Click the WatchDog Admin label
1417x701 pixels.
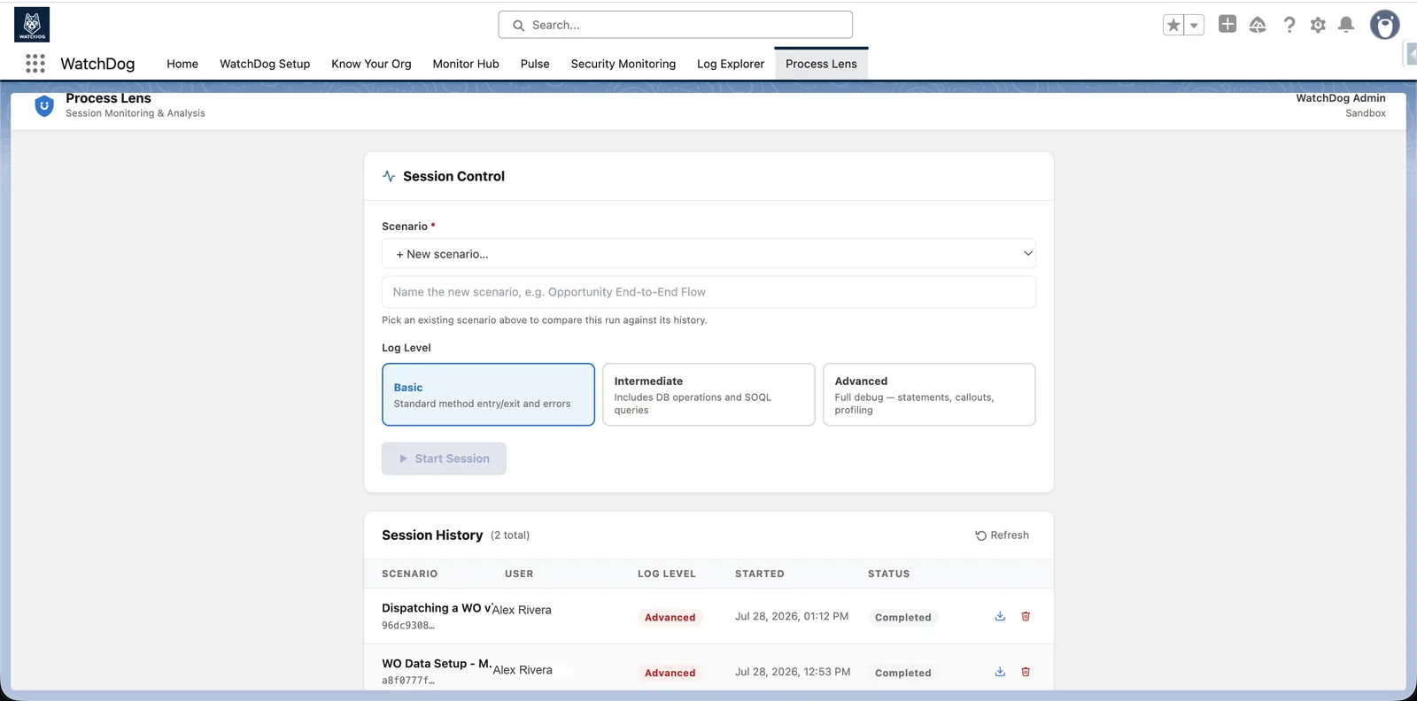point(1341,98)
